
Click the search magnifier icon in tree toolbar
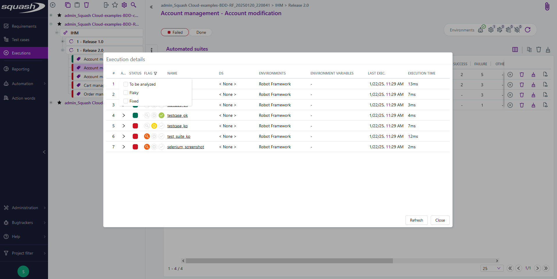133,5
